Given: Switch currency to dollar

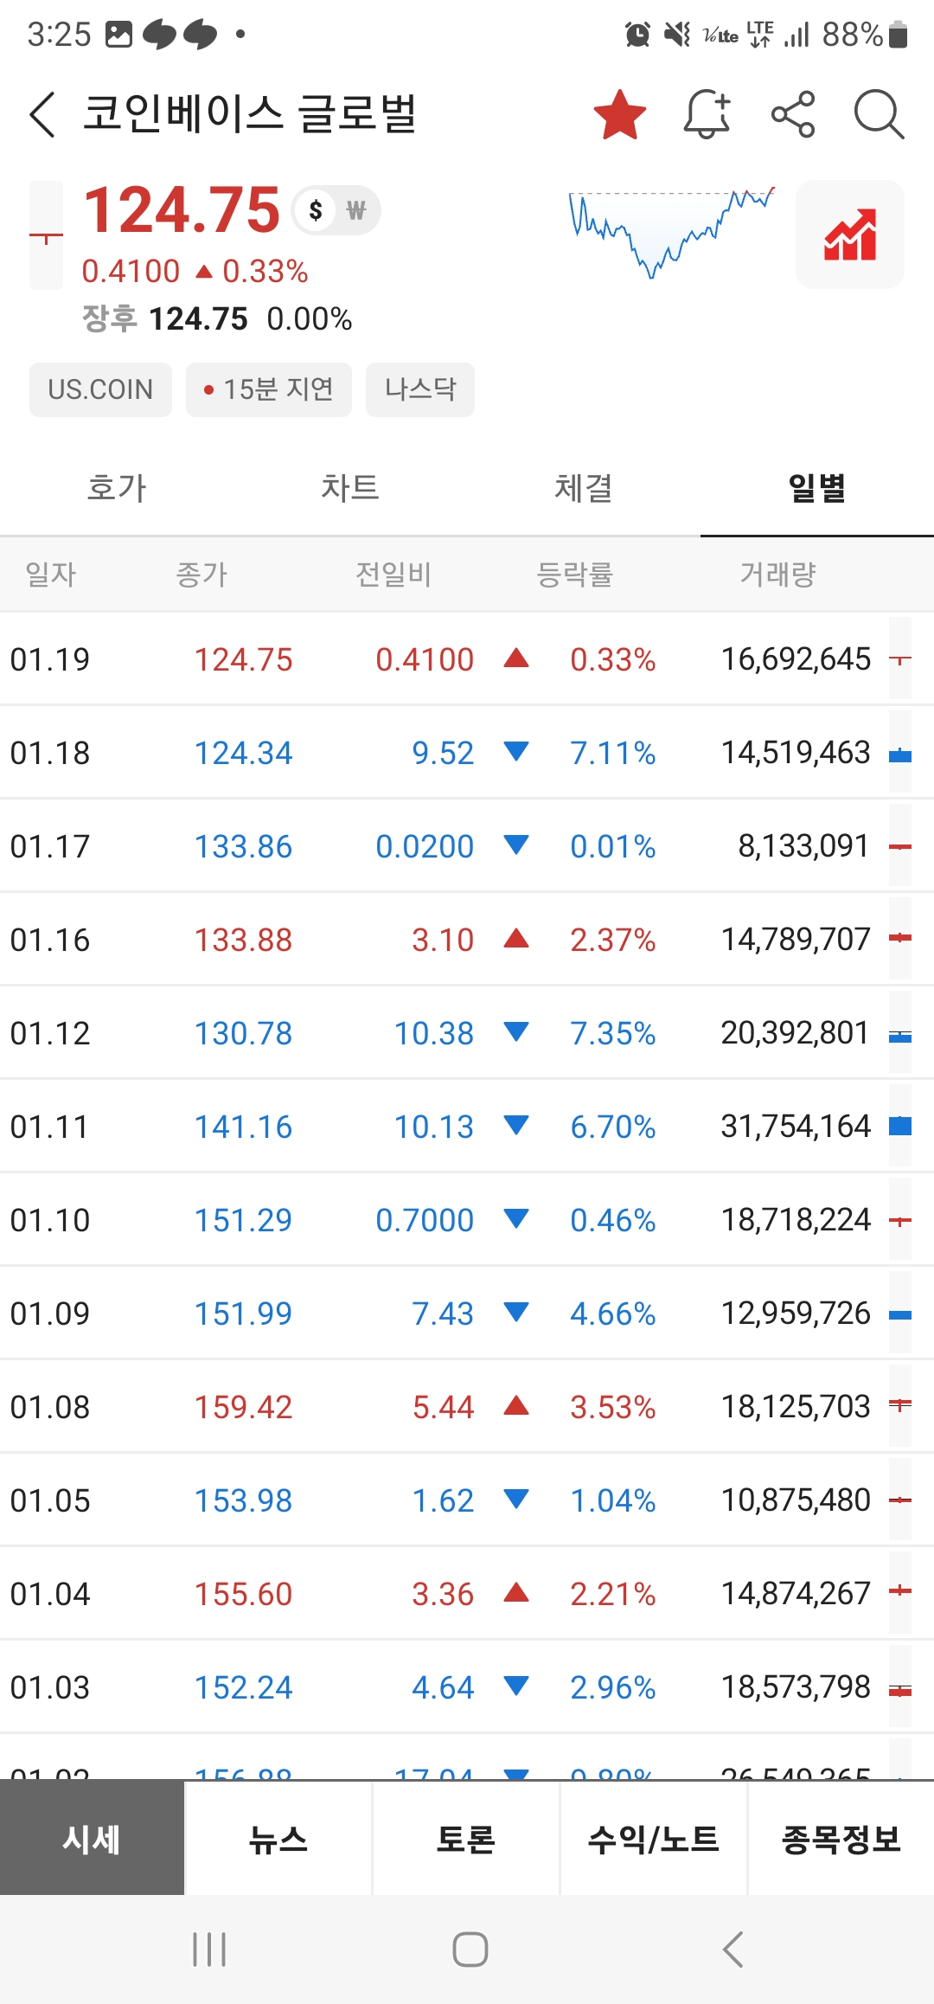Looking at the screenshot, I should (316, 210).
